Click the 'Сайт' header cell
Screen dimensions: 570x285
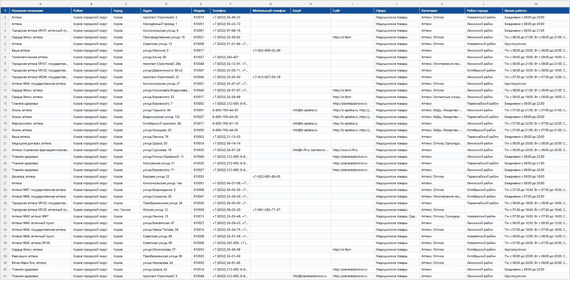click(x=352, y=10)
